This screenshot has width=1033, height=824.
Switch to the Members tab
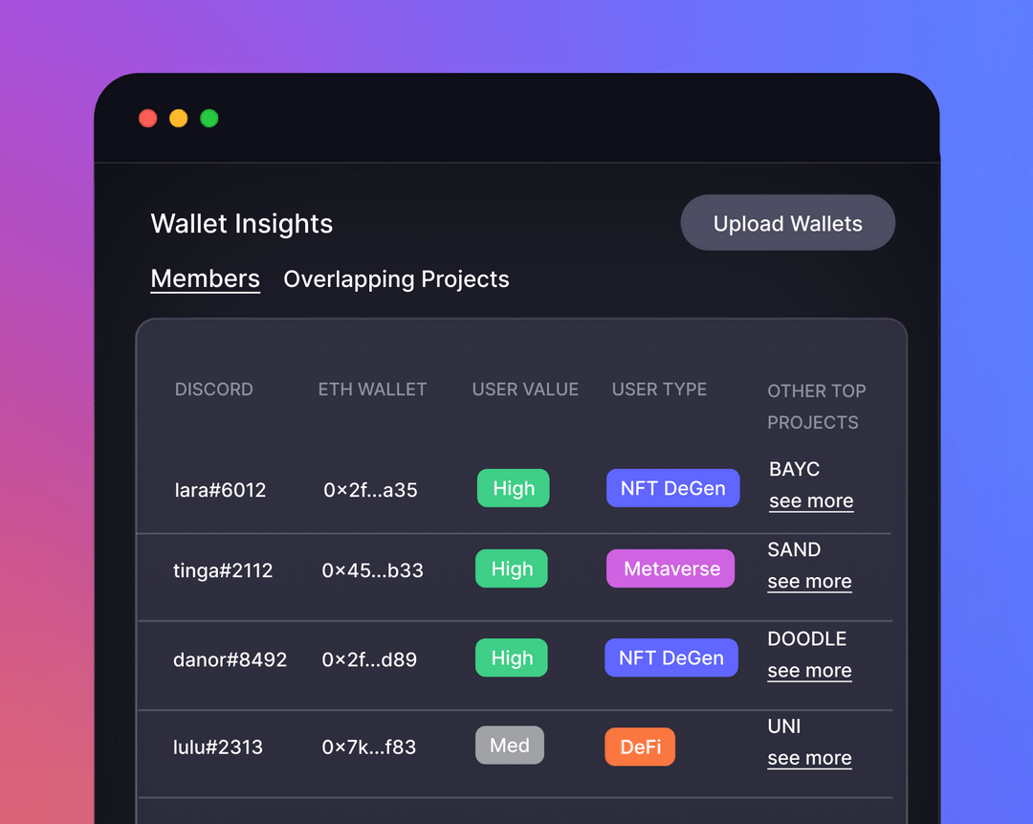205,278
